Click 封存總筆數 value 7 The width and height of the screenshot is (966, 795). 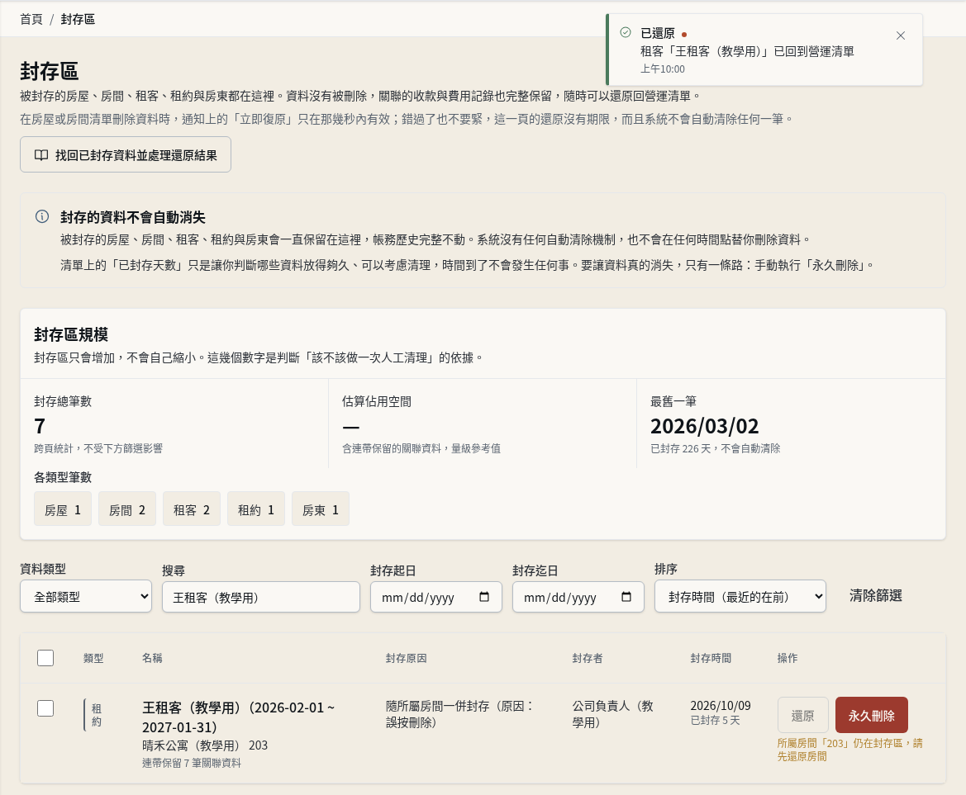[x=40, y=426]
